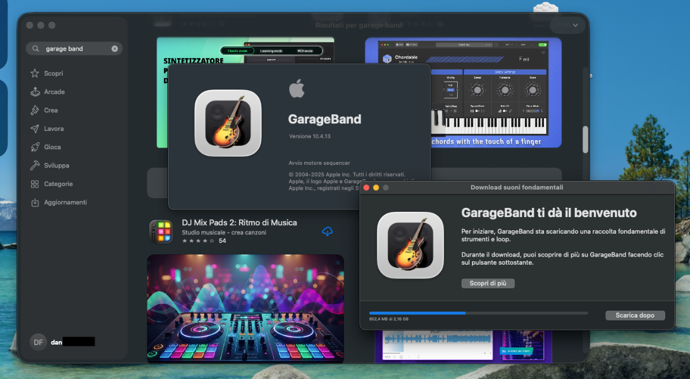Expand the Filtri dropdown
The height and width of the screenshot is (379, 690).
pyautogui.click(x=568, y=25)
